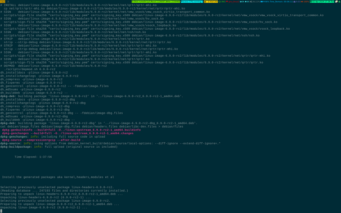Click 'dh_md5sums -plinux-image-6.9.0-rc2-dbg' line

pos(34,116)
